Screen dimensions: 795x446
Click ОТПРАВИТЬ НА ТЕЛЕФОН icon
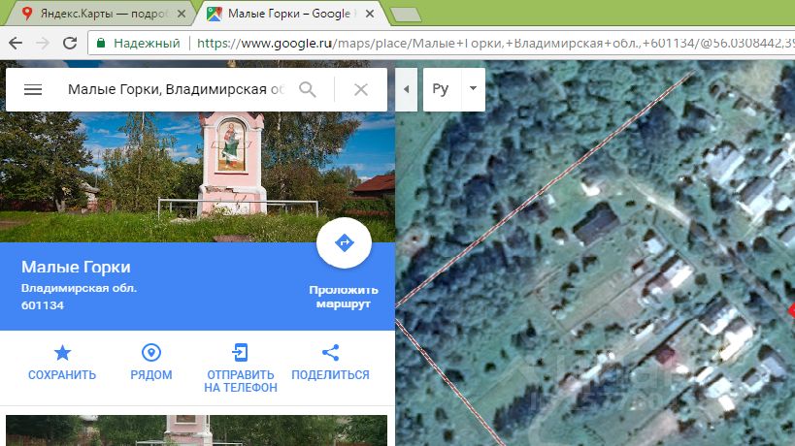click(x=241, y=352)
